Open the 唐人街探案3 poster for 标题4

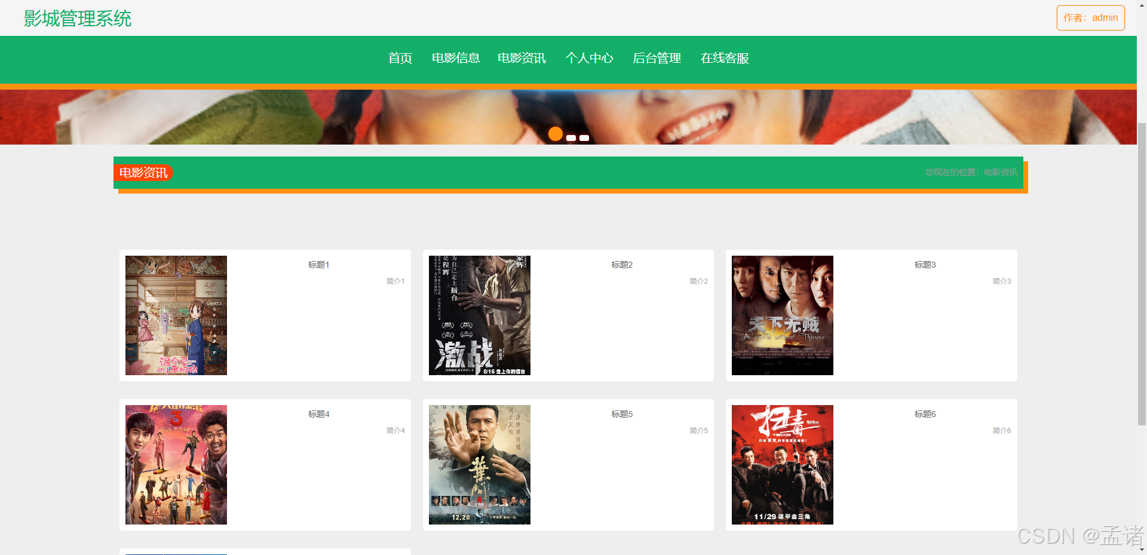point(176,465)
